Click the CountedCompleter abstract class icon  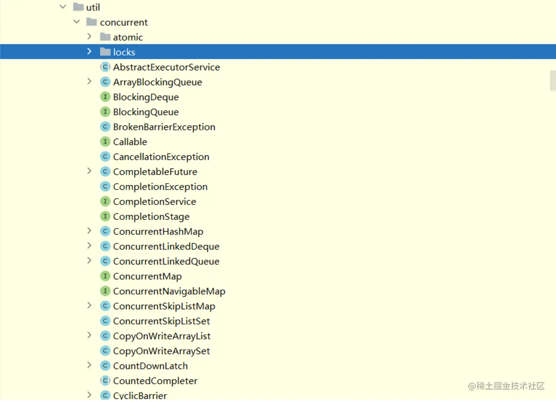(x=105, y=381)
